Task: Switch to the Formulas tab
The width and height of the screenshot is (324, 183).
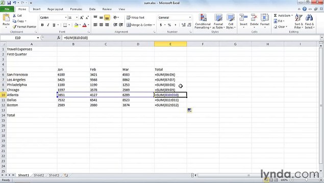Action: [x=76, y=9]
